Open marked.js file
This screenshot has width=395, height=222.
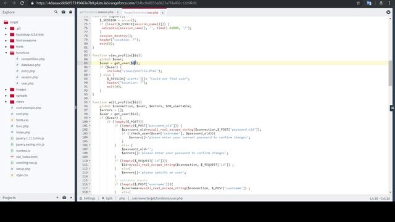[x=23, y=150]
